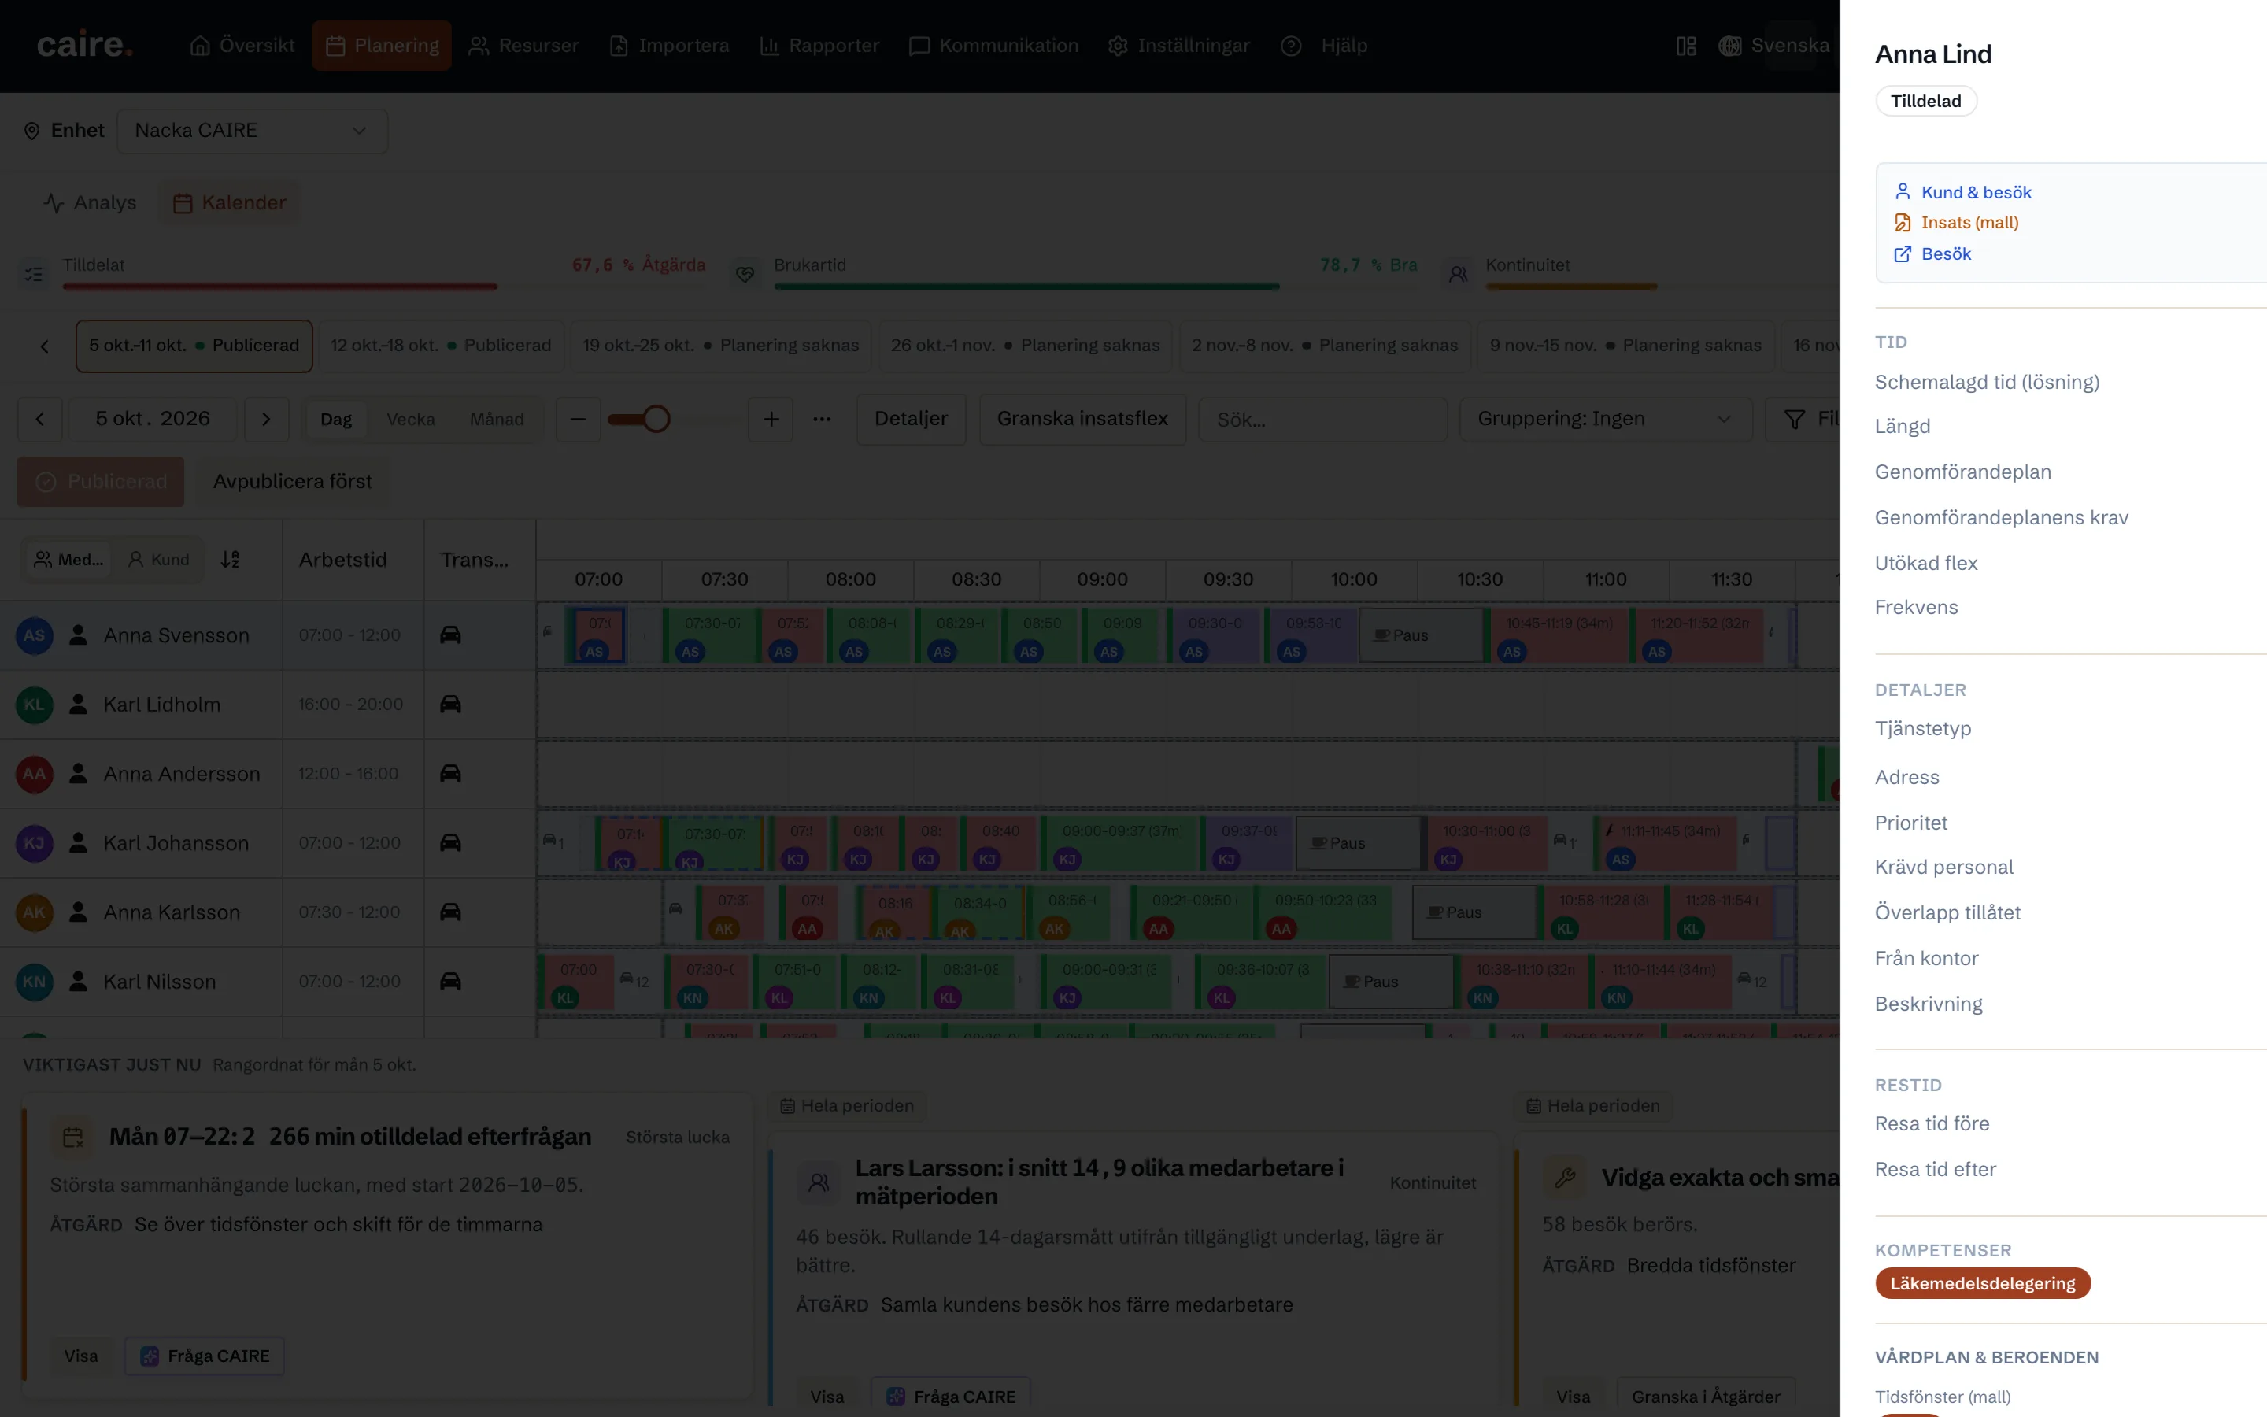Click the Granska insatsflex button

pos(1082,419)
